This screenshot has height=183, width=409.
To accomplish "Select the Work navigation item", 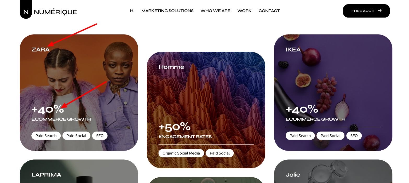I will pos(244,11).
